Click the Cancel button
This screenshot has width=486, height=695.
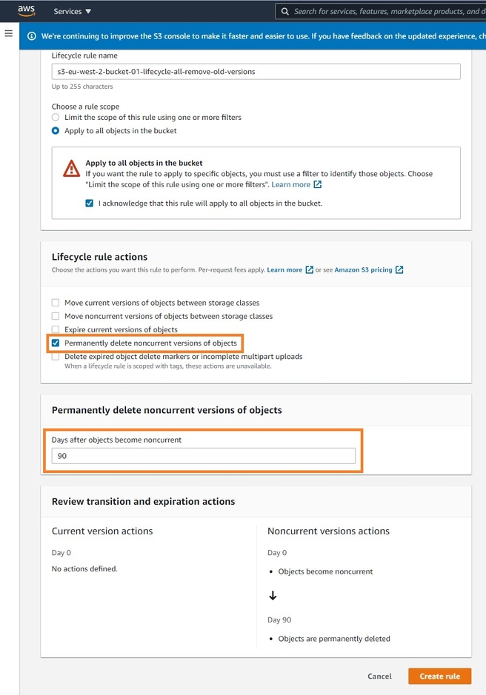379,676
